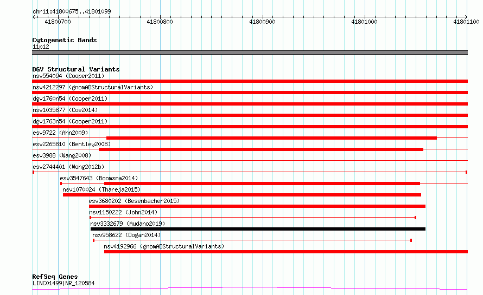The height and width of the screenshot is (295, 483).
Task: Click the 41800700 ruler tick label
Action: coord(58,22)
